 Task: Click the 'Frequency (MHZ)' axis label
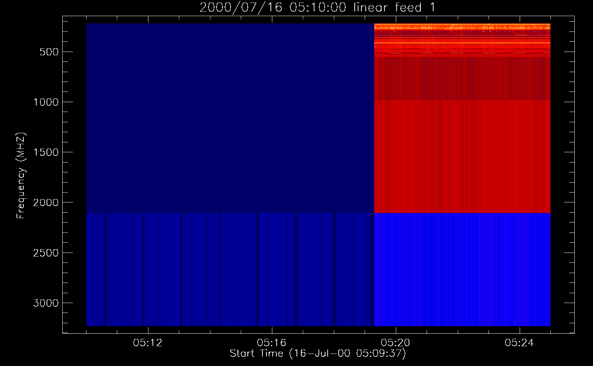21,176
